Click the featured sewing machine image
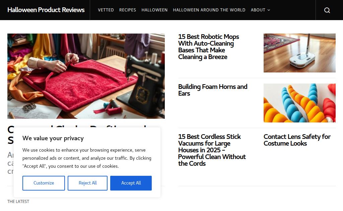This screenshot has height=211, width=343. 86,76
